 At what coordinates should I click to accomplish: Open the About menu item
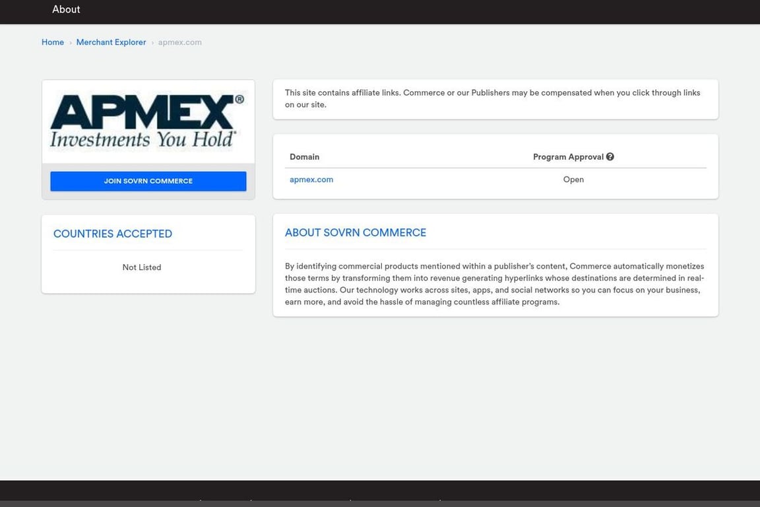[66, 9]
